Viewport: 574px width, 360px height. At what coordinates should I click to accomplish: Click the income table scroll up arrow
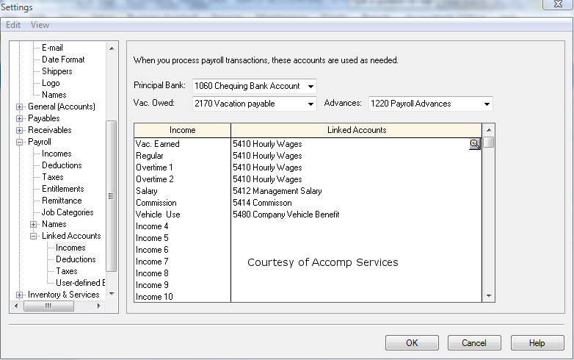489,130
